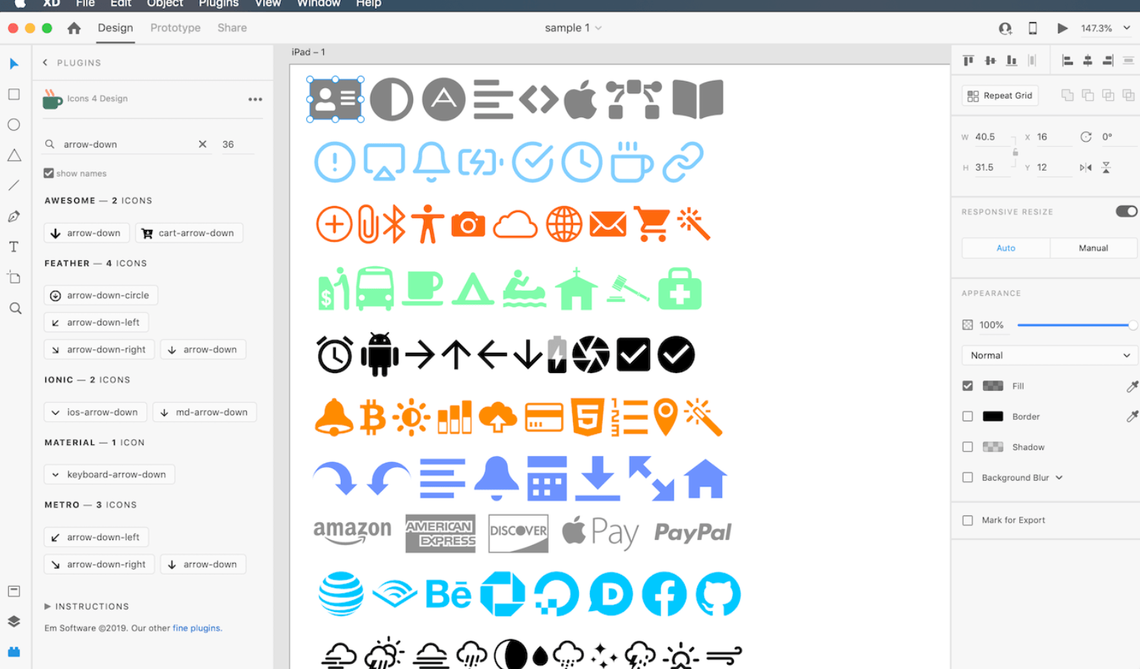
Task: Open the mobile device preview icon
Action: [1033, 28]
